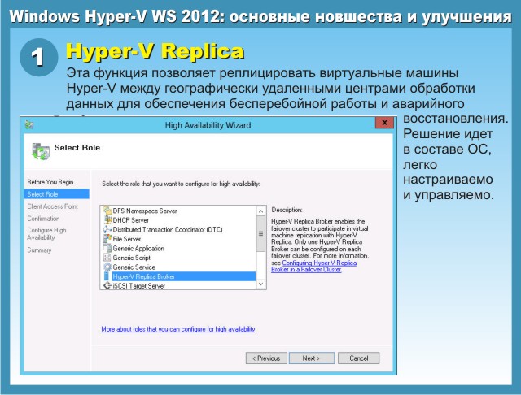Viewport: 521px width, 395px height.
Task: Pick Generic Application from the list
Action: click(x=138, y=248)
